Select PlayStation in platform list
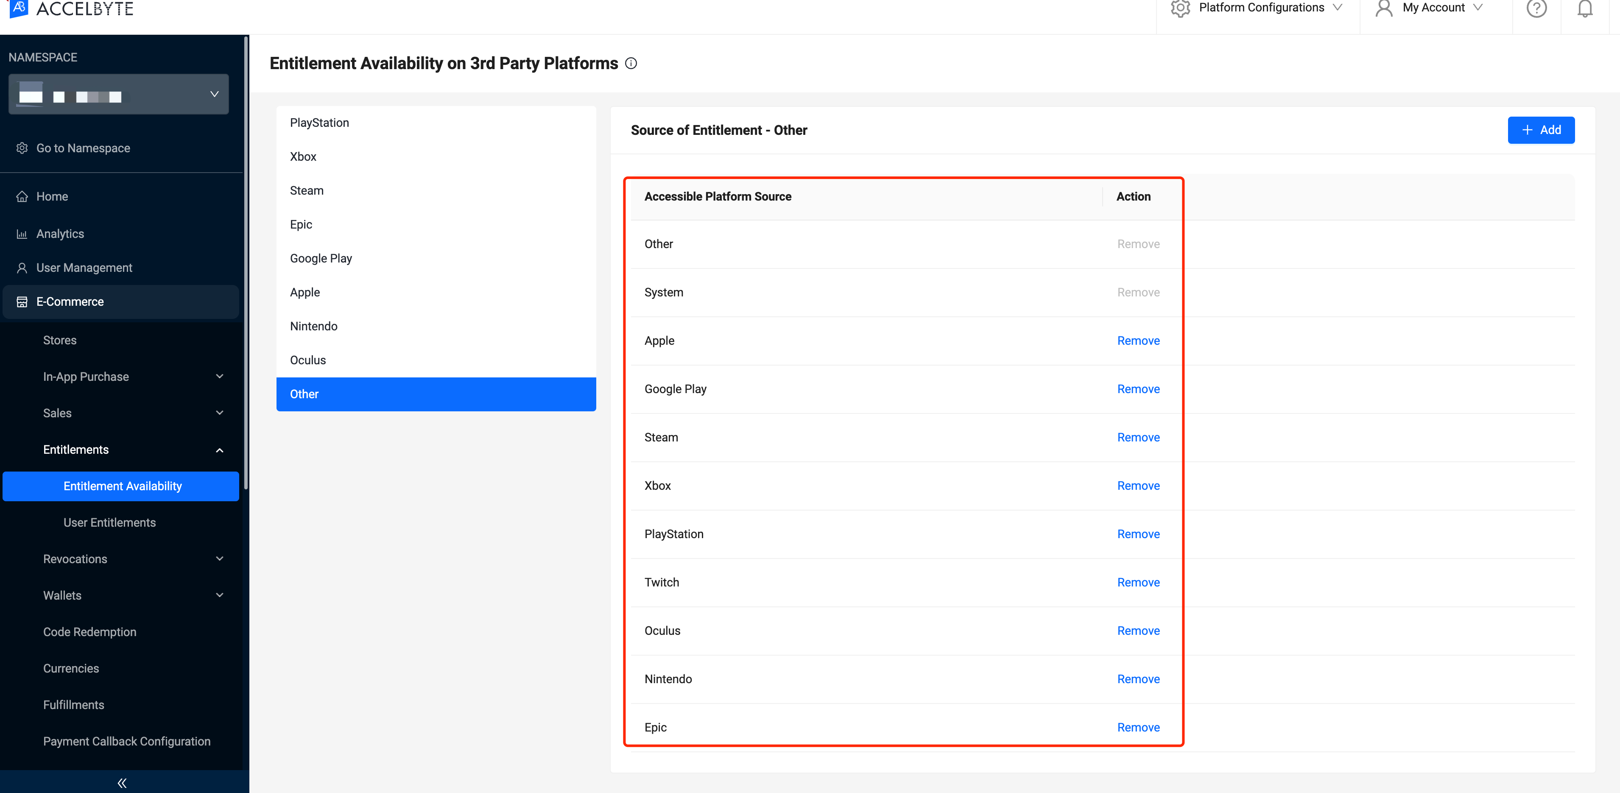 tap(436, 123)
